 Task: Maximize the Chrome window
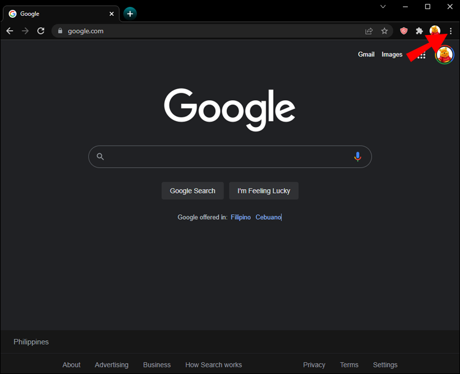pyautogui.click(x=427, y=7)
